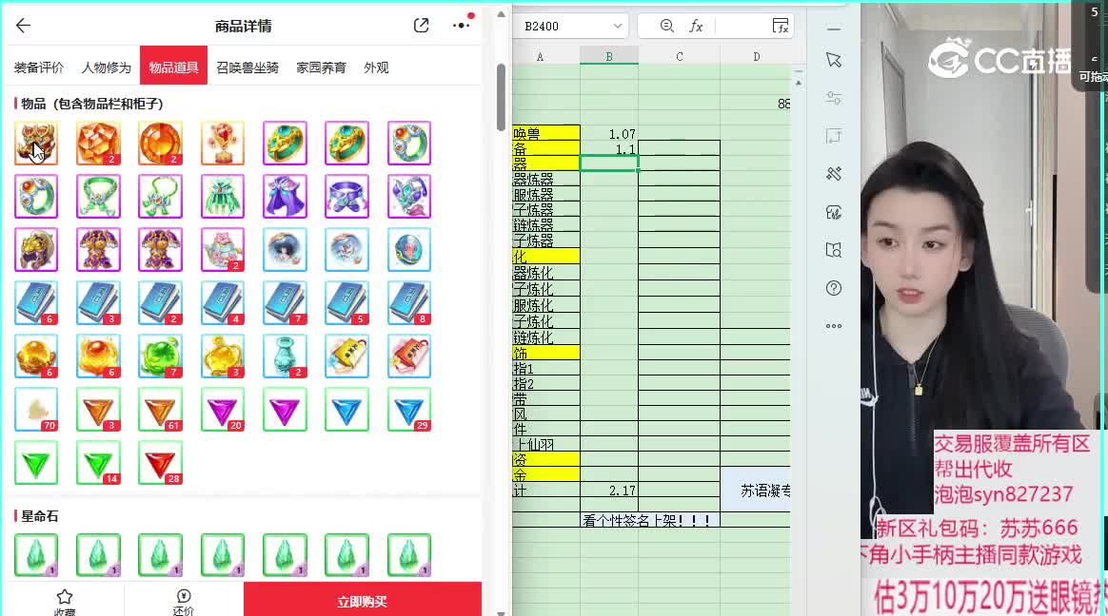Screen dimensions: 1108x616
Task: Open the share icon in the header
Action: coord(421,26)
